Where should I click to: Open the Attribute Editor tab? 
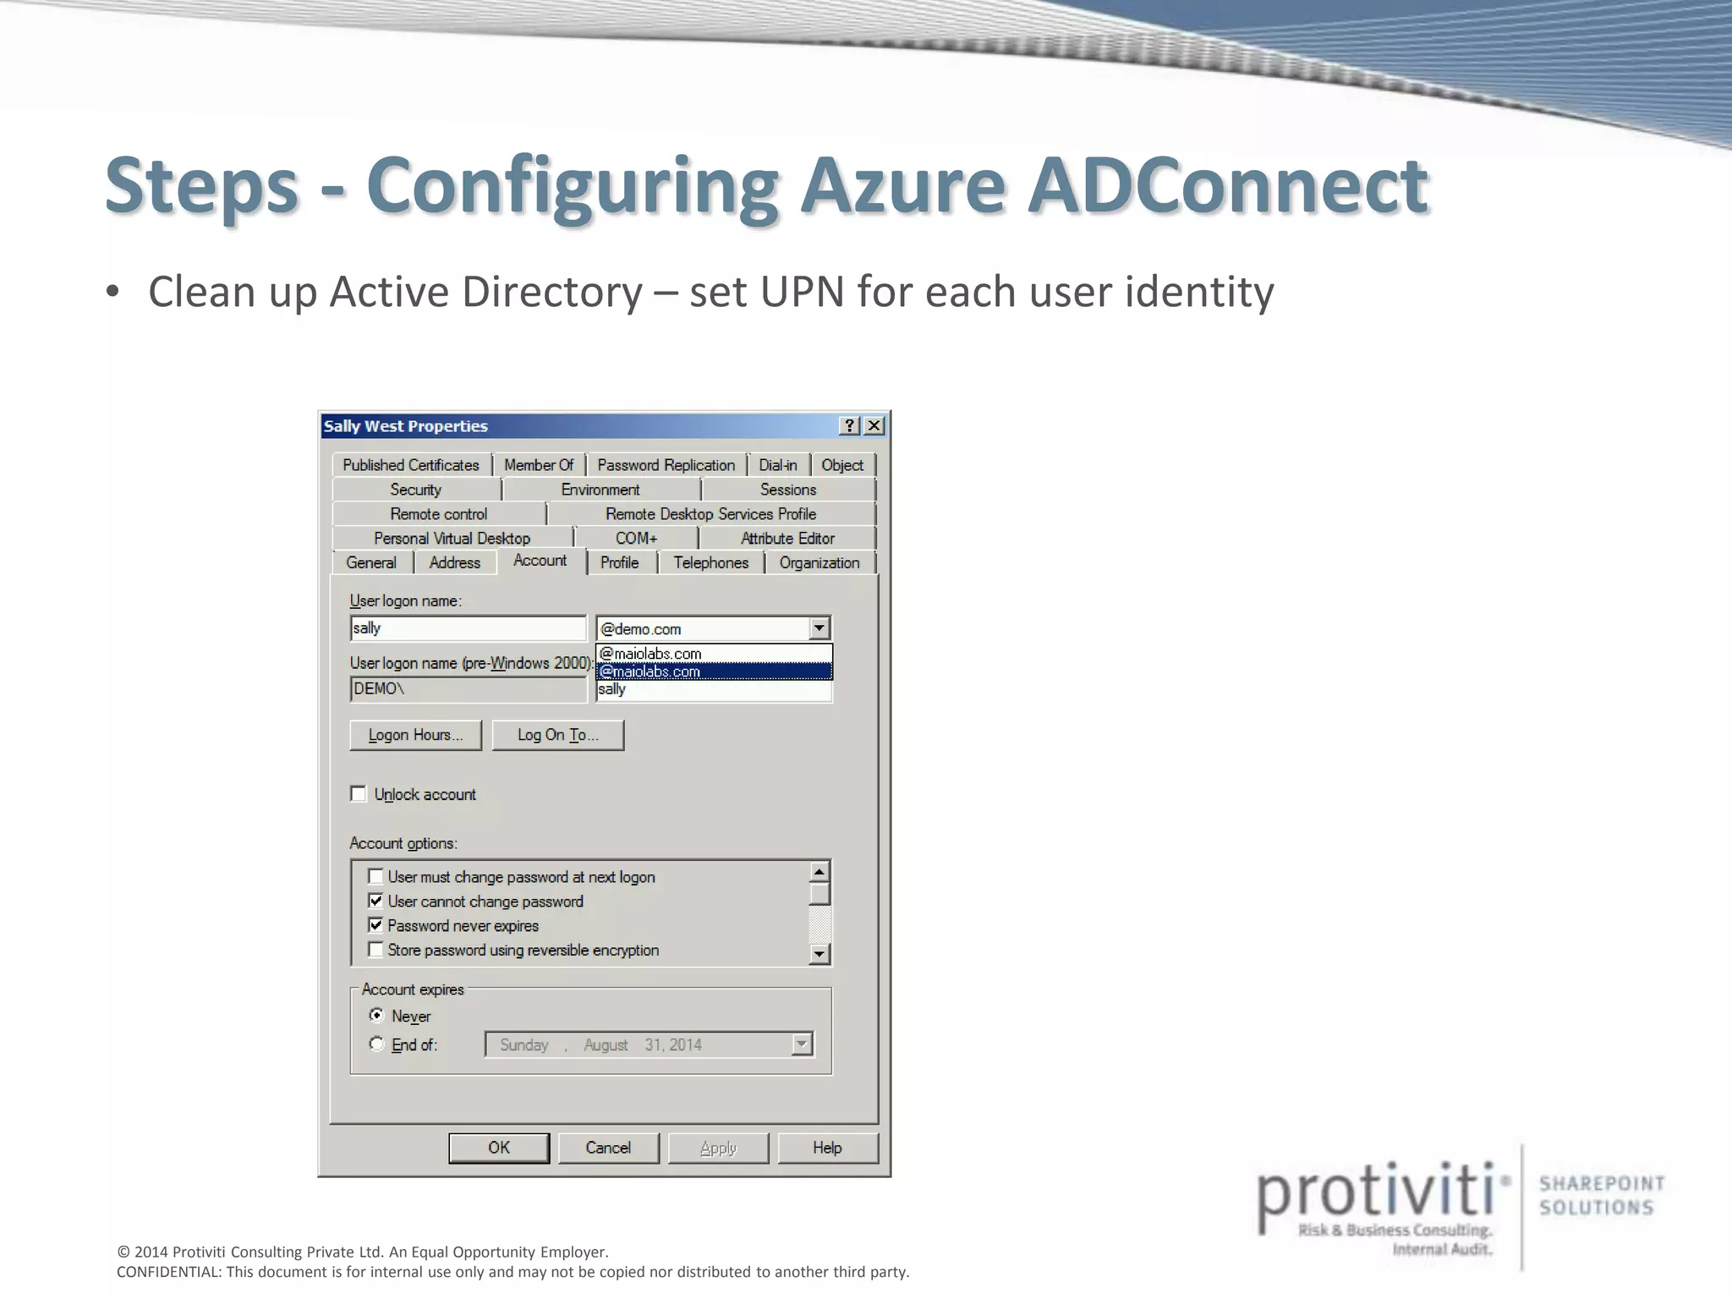click(787, 539)
